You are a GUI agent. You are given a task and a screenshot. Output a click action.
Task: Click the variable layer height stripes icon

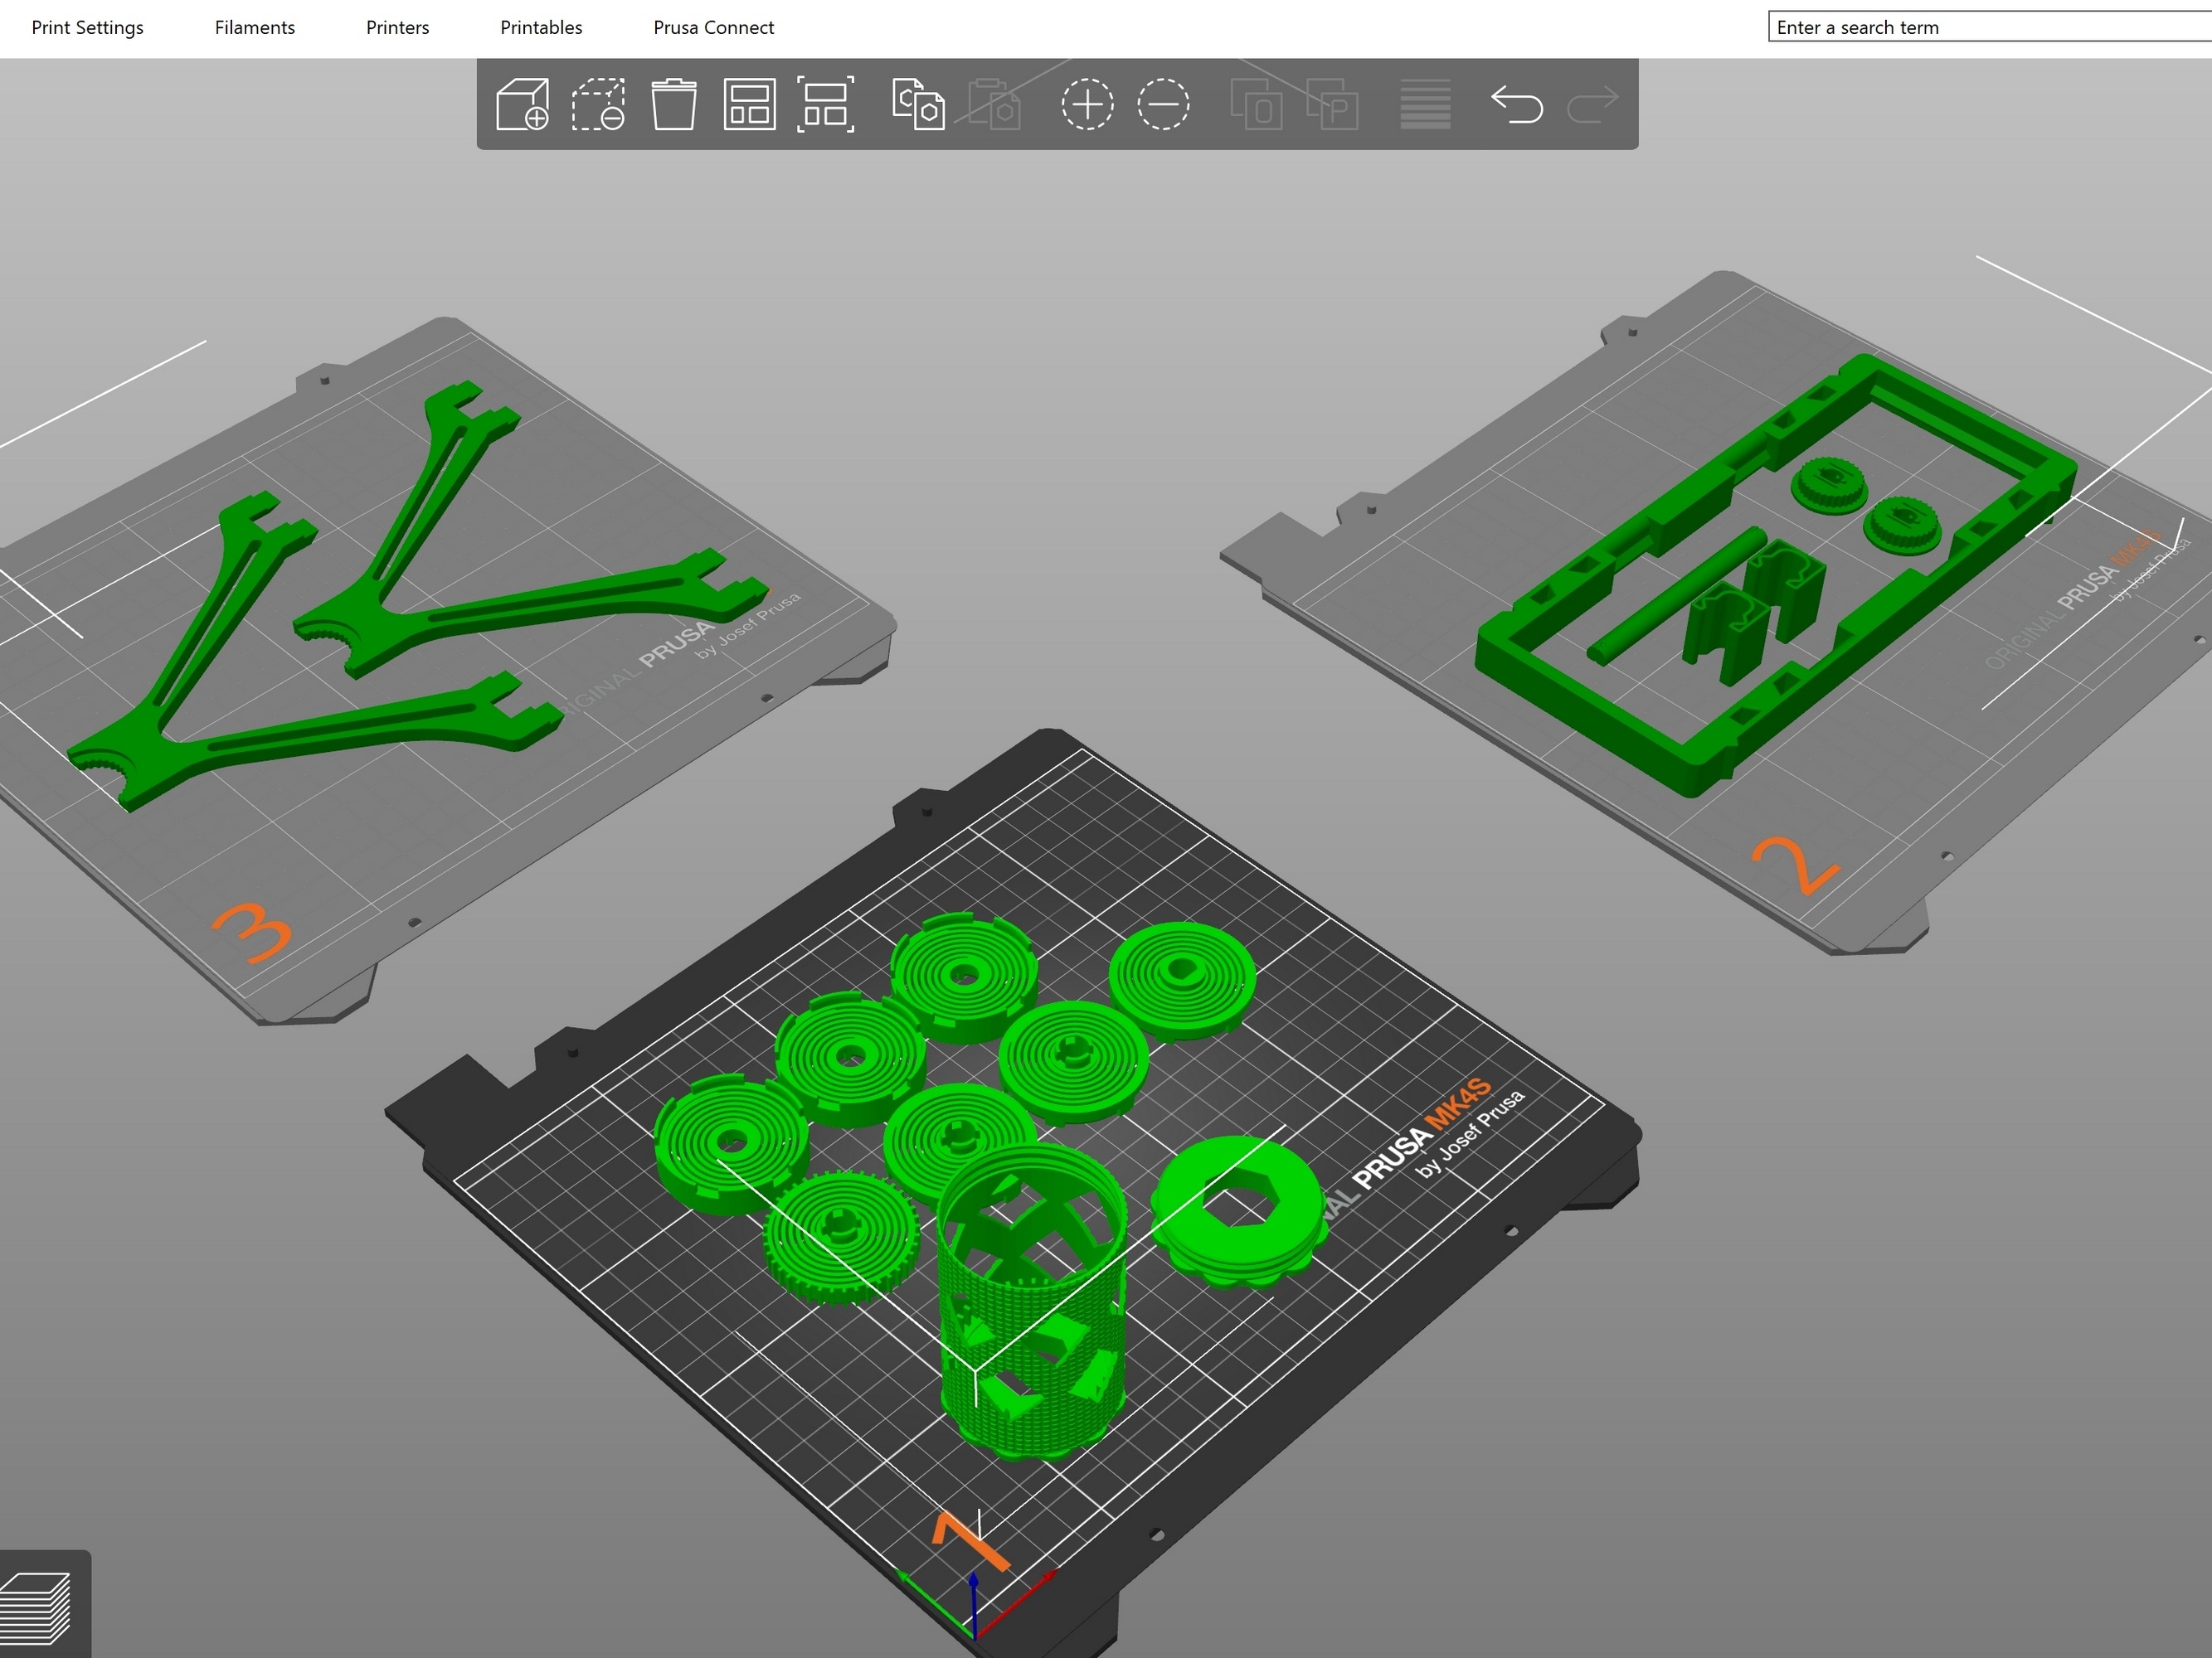pyautogui.click(x=1425, y=104)
